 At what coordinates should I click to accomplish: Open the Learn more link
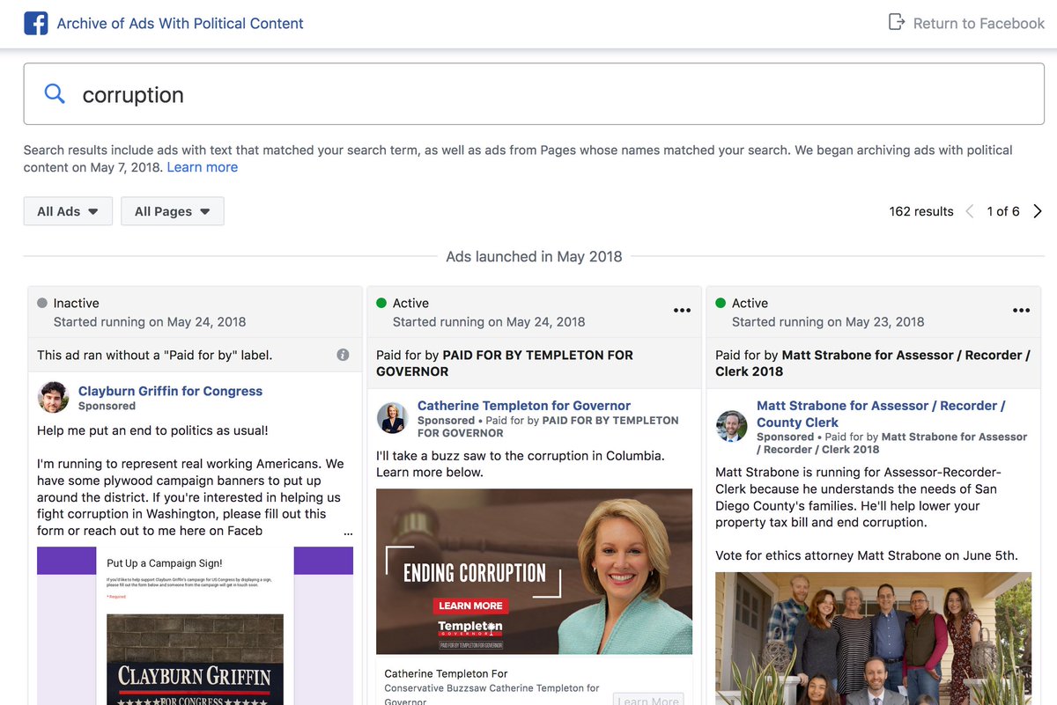[202, 167]
